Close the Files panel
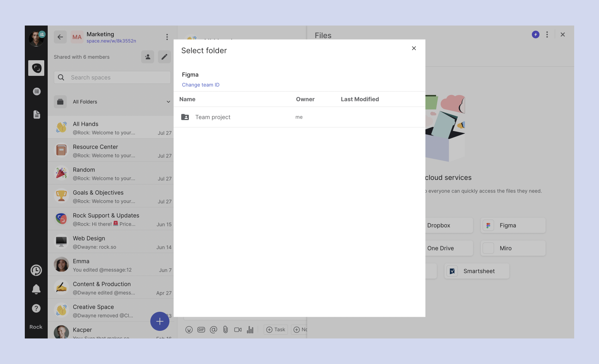This screenshot has height=364, width=599. [563, 35]
